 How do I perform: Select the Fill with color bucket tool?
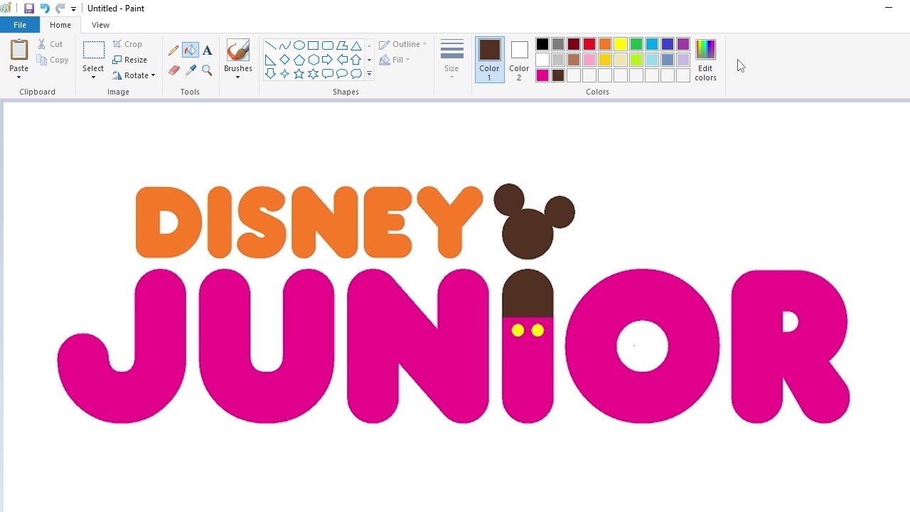(191, 50)
